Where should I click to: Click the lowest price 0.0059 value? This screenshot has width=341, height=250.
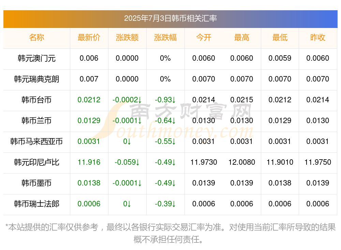coord(280,58)
